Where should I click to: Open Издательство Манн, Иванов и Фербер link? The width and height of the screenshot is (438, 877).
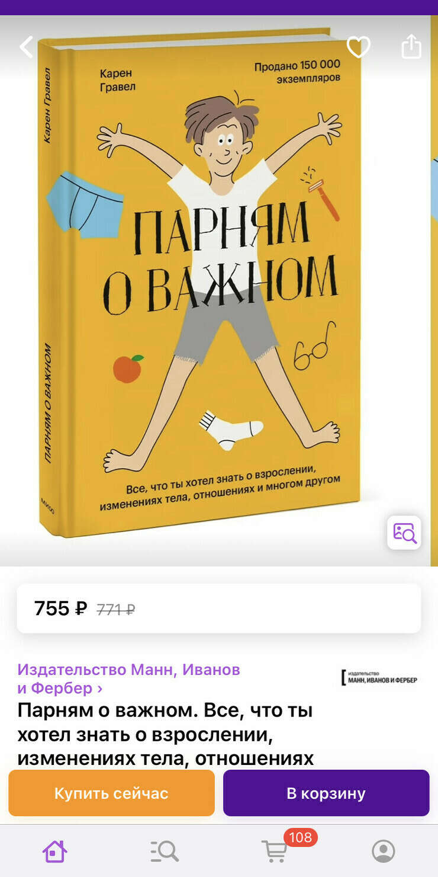[128, 679]
